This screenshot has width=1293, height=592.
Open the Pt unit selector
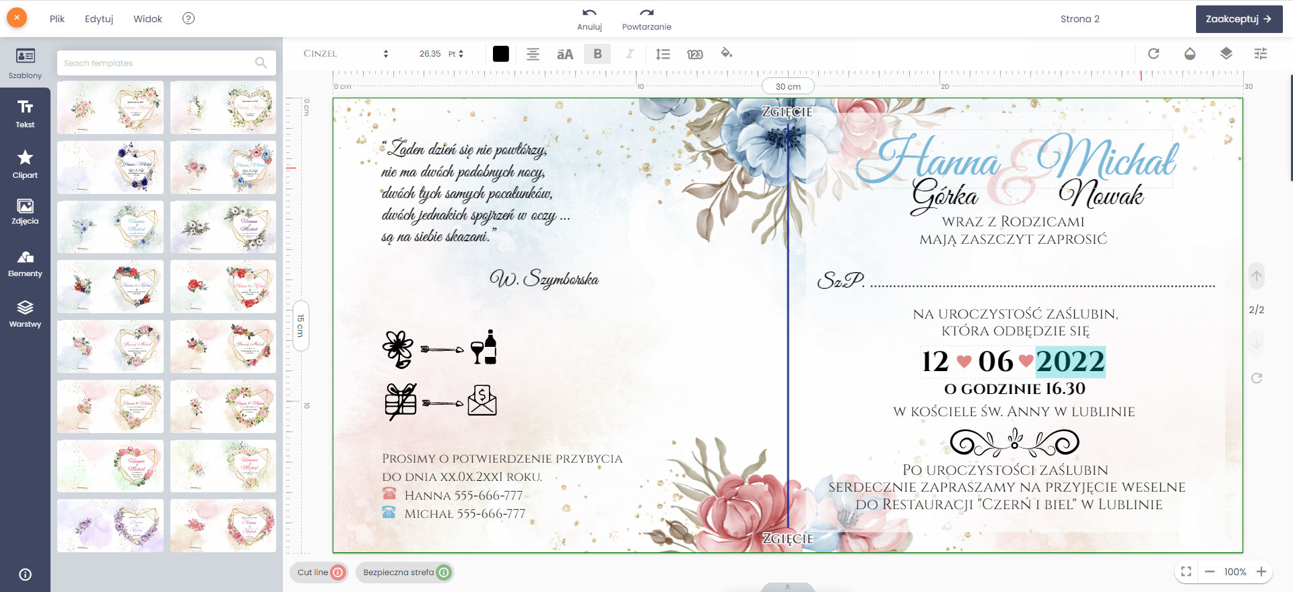456,54
